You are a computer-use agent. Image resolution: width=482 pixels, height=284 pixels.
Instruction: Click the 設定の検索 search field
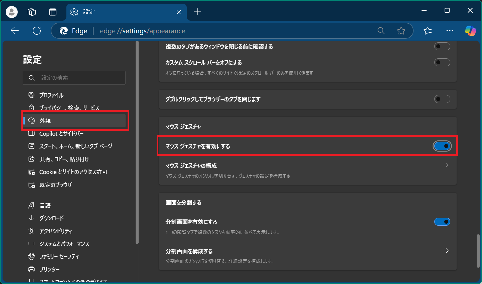coord(74,78)
